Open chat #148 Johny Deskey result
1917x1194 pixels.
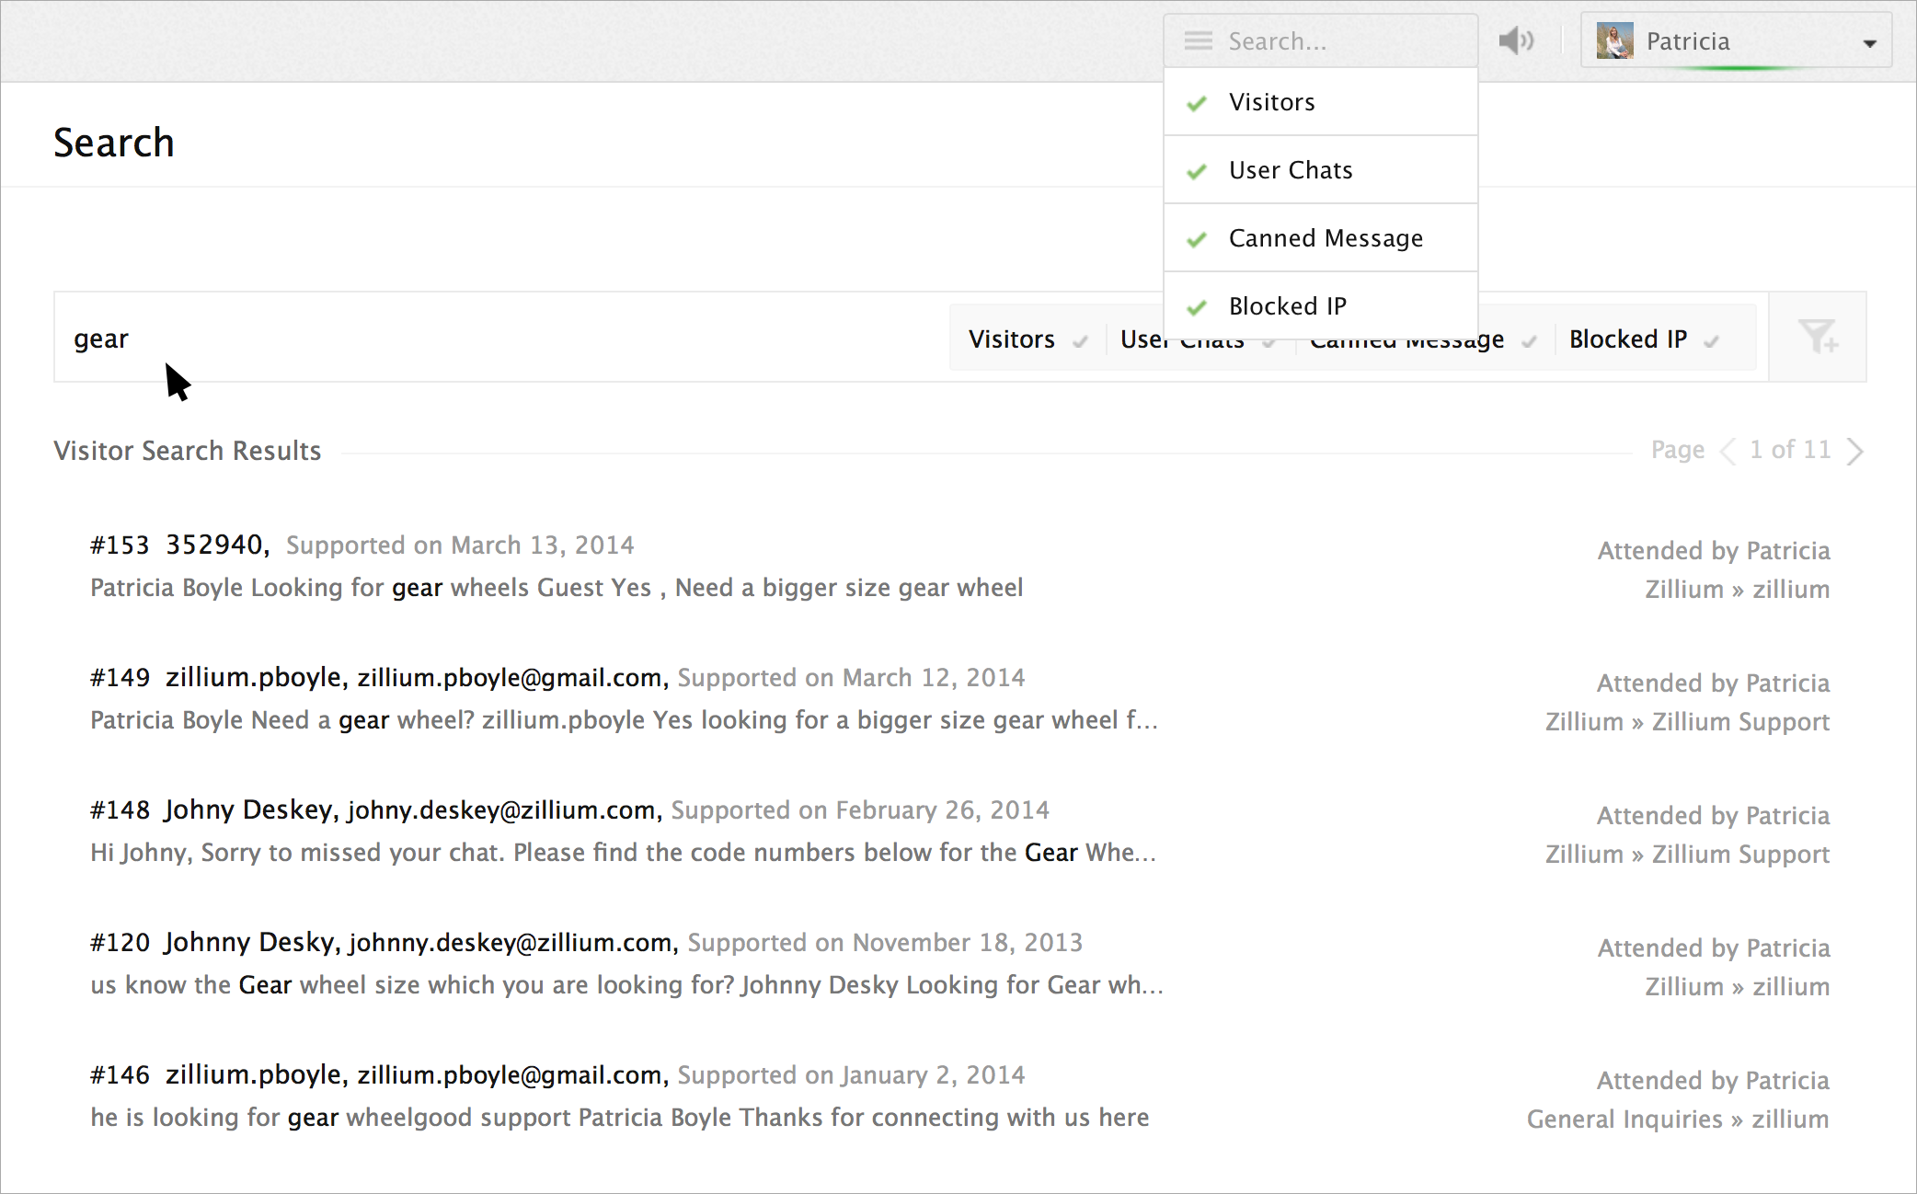pyautogui.click(x=248, y=809)
